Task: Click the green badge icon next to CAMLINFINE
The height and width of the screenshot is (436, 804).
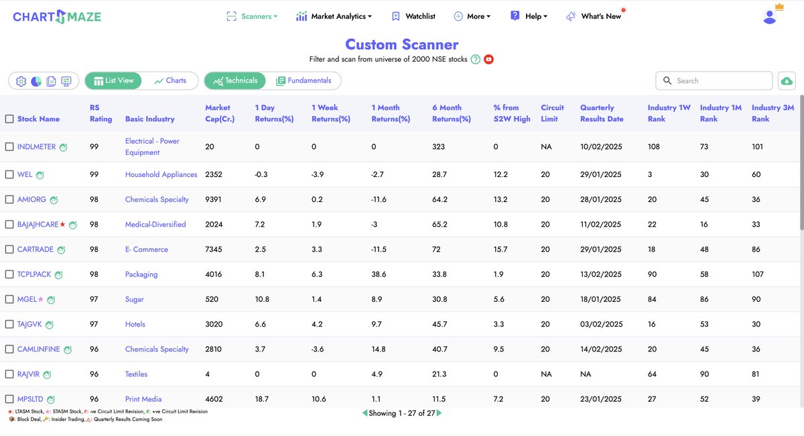Action: click(x=68, y=349)
